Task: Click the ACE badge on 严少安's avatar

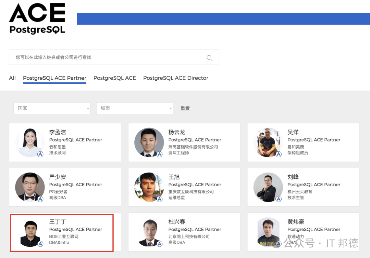Action: pos(40,199)
